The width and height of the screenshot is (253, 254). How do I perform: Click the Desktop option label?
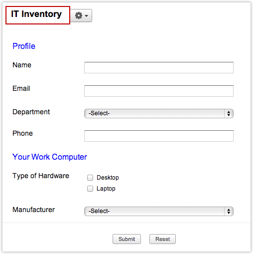[x=108, y=178]
